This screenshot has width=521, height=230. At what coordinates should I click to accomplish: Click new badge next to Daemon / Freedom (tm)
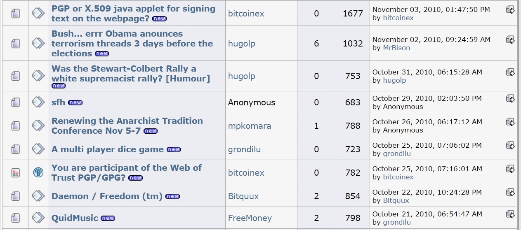coord(172,197)
